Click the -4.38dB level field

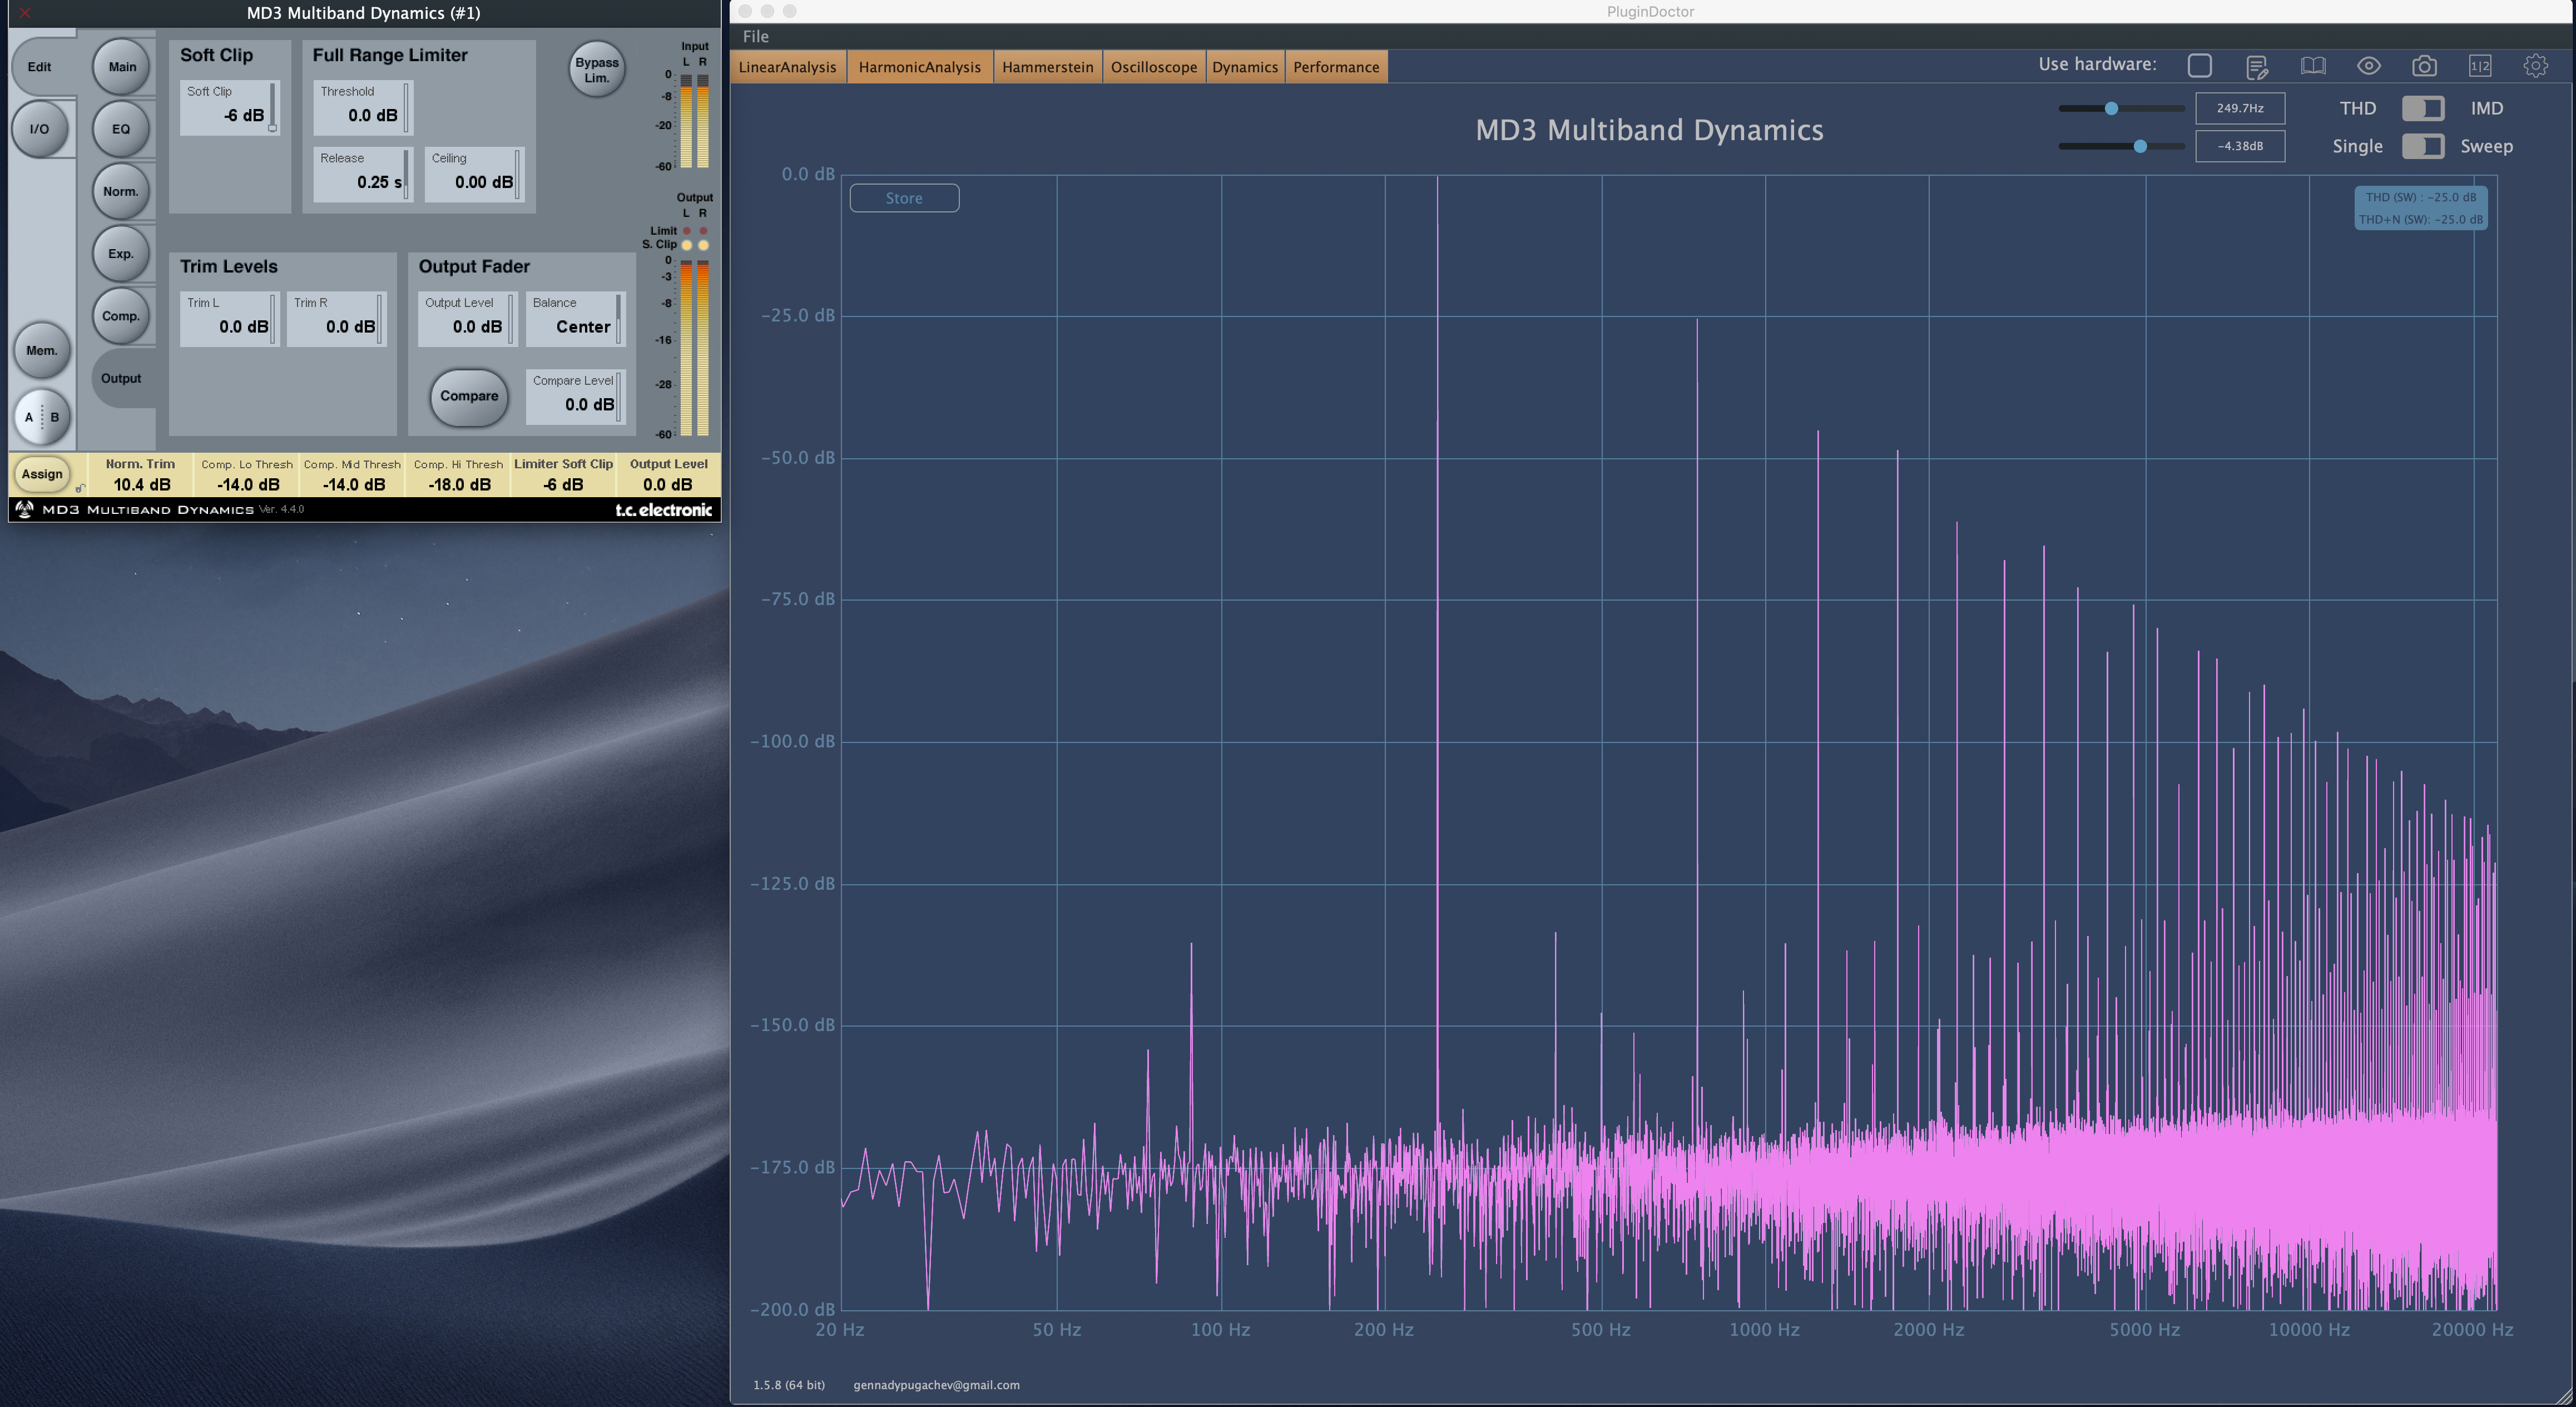[2240, 146]
